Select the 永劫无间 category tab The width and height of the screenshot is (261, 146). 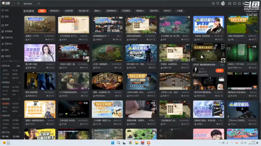pos(69,11)
